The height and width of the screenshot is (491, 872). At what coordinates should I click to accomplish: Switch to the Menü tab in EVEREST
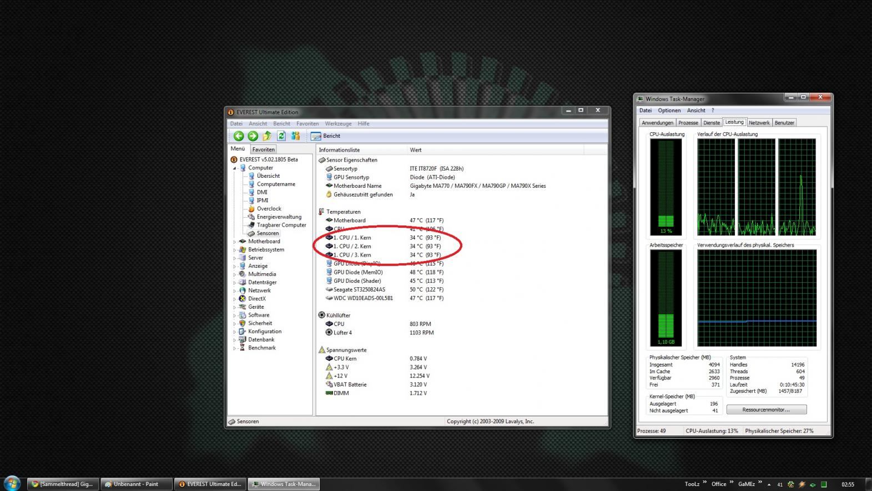click(x=238, y=149)
